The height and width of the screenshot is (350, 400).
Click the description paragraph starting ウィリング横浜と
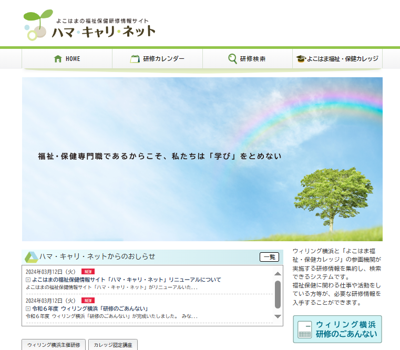point(337,277)
